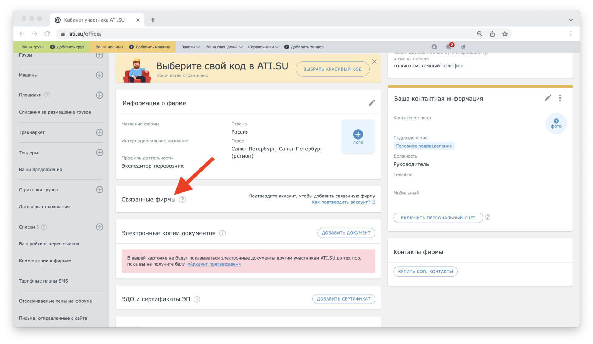The width and height of the screenshot is (593, 344).
Task: Show info about ЭДО и сертификаты ЭП
Action: point(197,299)
